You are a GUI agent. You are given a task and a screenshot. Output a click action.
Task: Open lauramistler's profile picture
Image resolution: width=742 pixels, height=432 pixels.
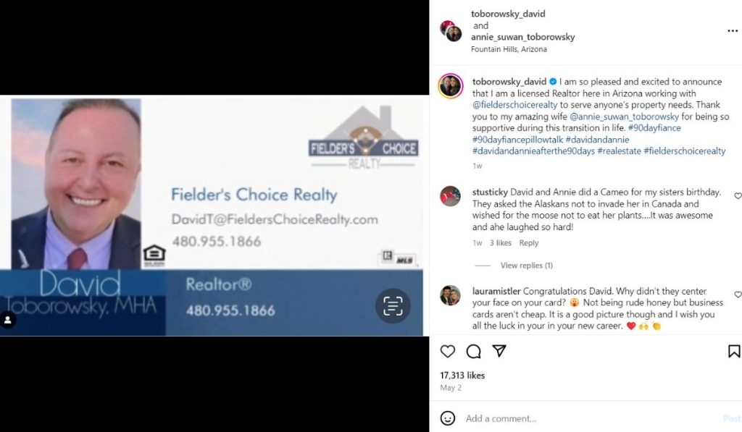450,295
